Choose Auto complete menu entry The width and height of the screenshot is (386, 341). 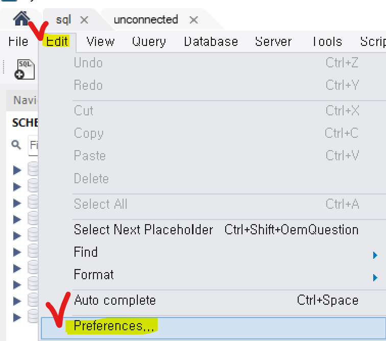[115, 300]
